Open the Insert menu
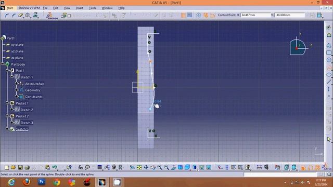 pos(80,8)
